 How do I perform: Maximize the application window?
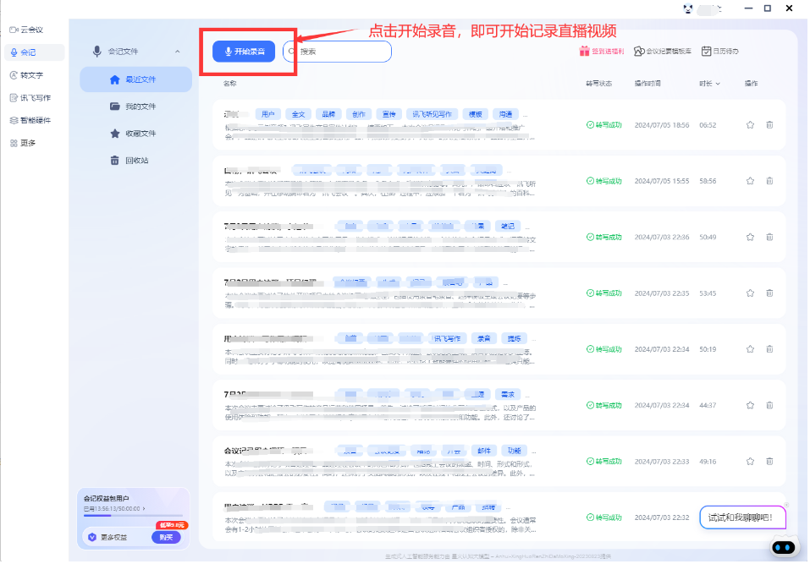click(x=768, y=8)
